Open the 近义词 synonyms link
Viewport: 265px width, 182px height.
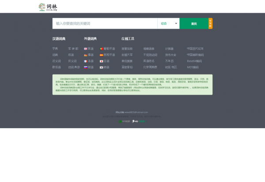click(x=57, y=61)
